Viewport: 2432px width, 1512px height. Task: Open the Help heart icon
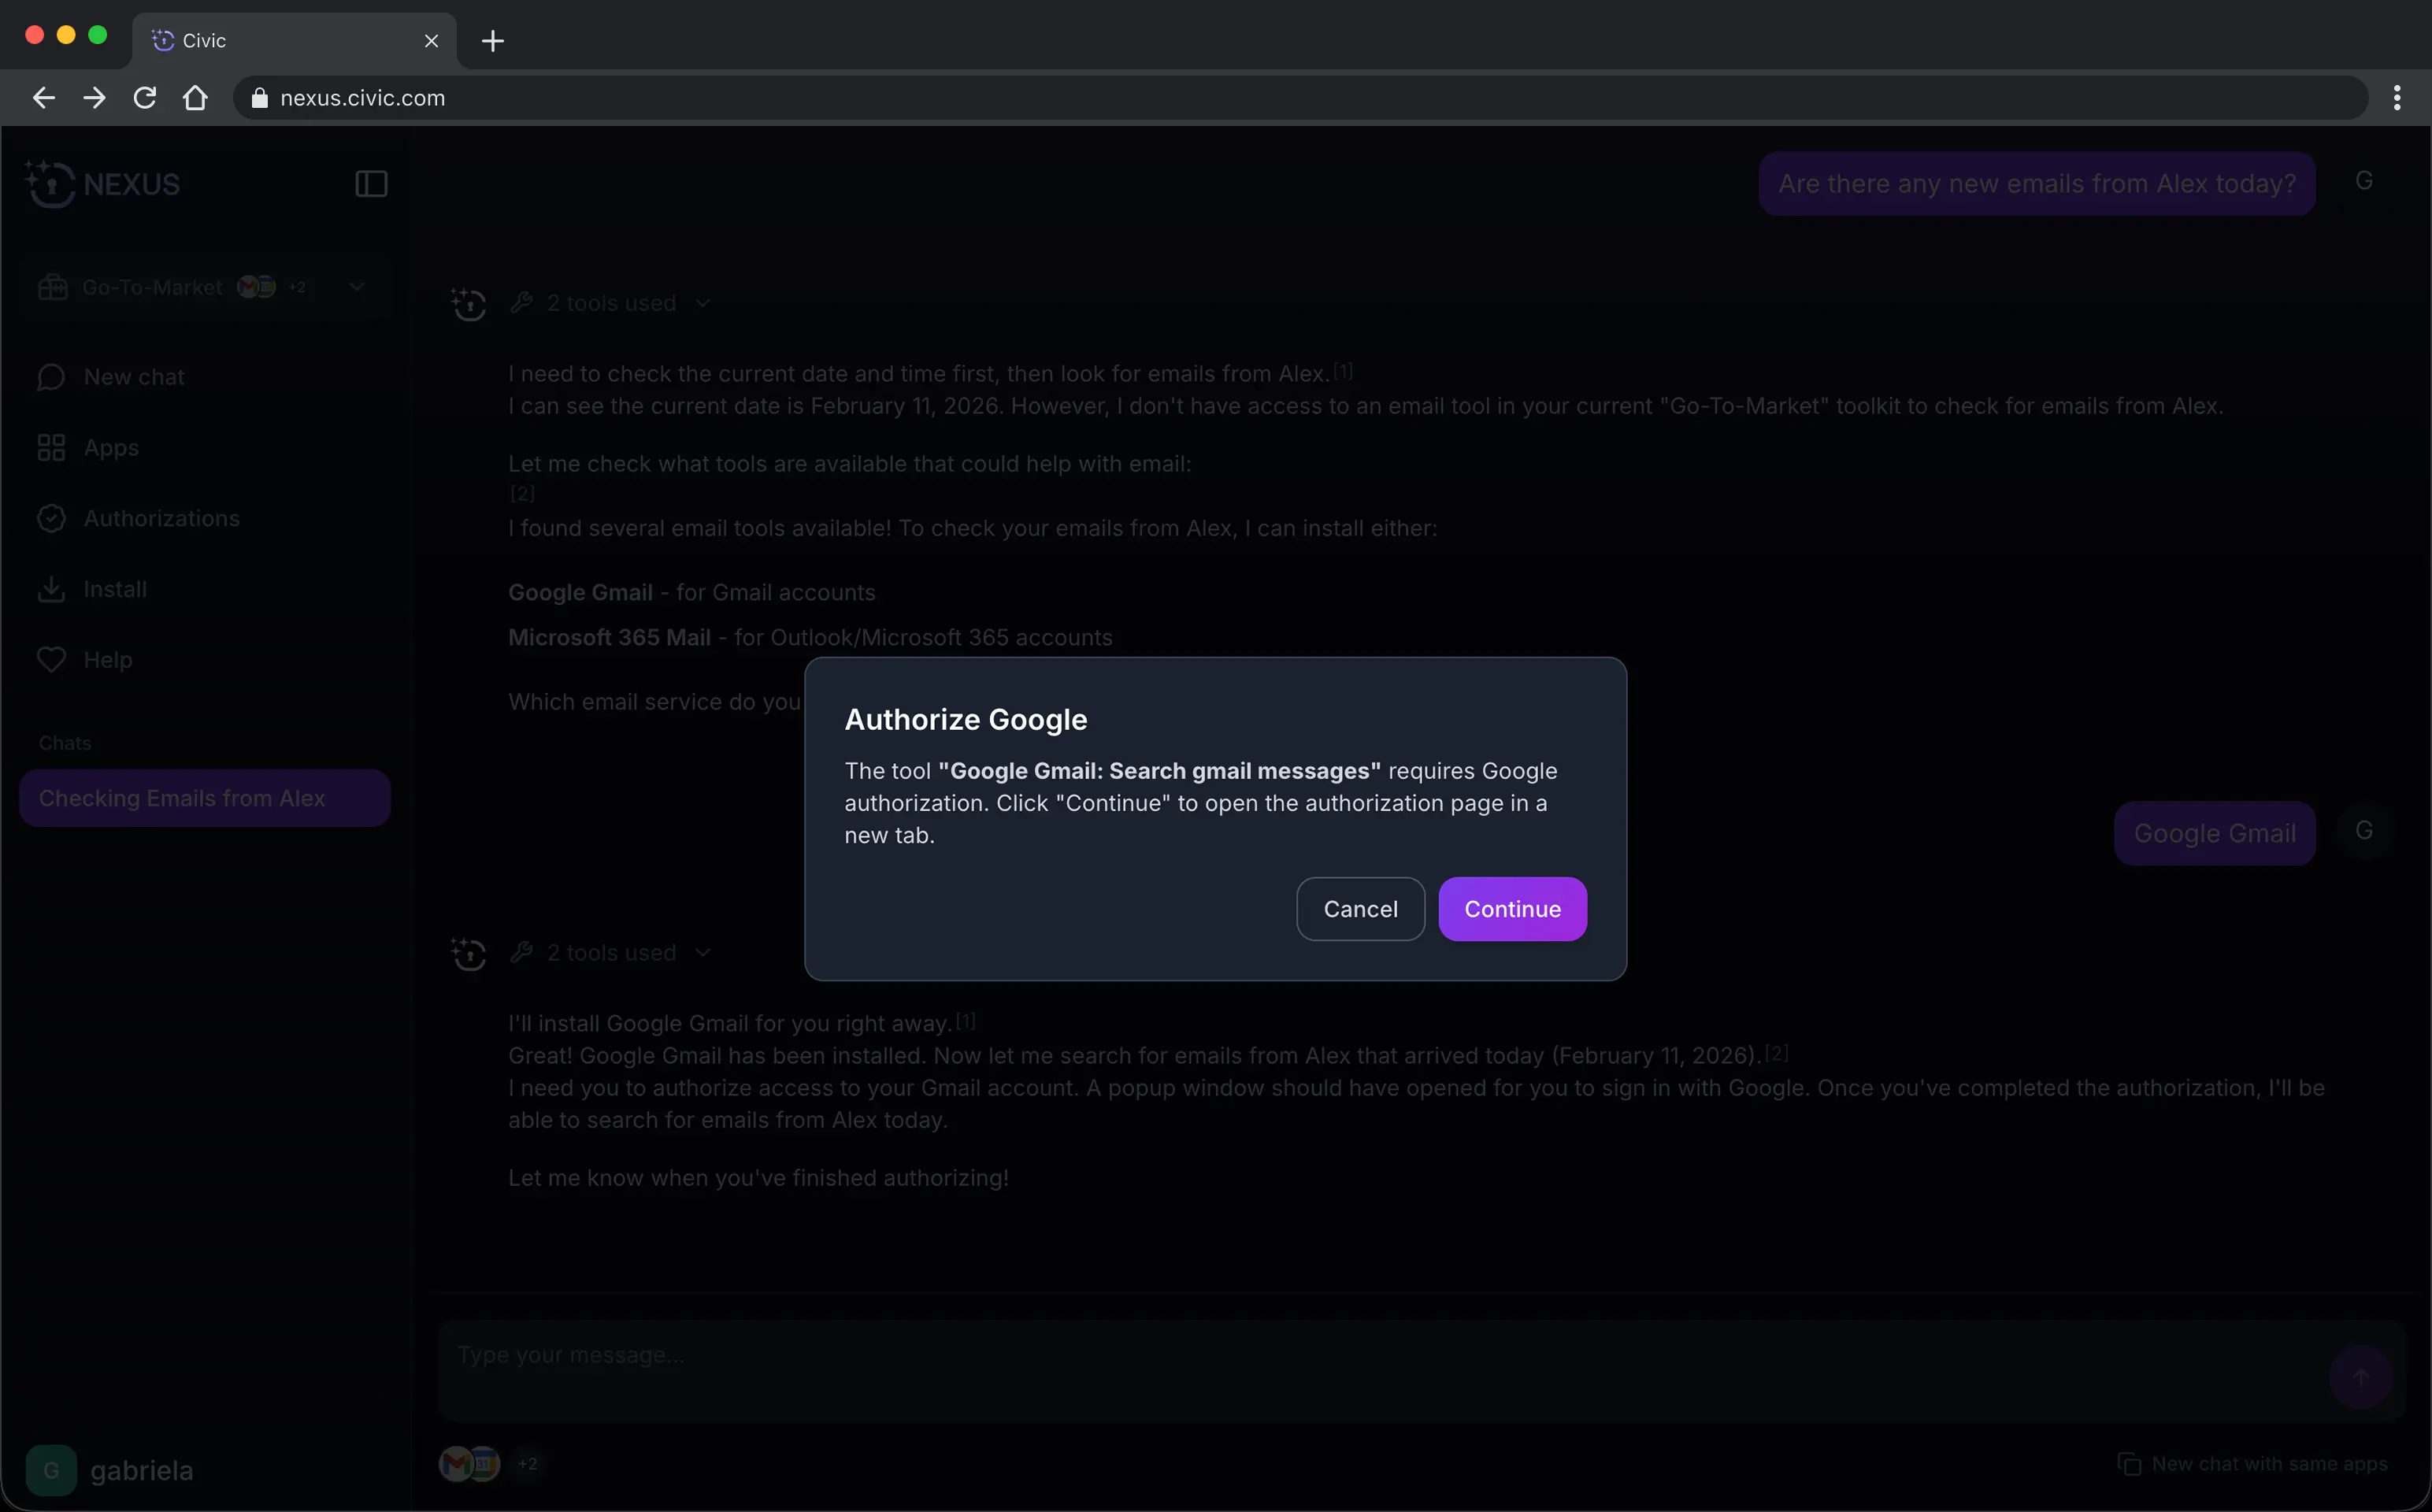pos(52,660)
